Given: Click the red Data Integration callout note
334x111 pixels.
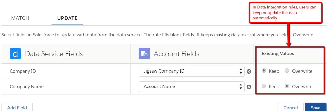Looking at the screenshot, I should point(286,13).
